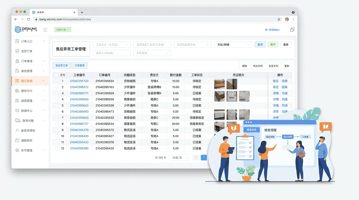Click 结案 for work order 21040395372
Viewport: 359px width, 200px height.
click(285, 87)
